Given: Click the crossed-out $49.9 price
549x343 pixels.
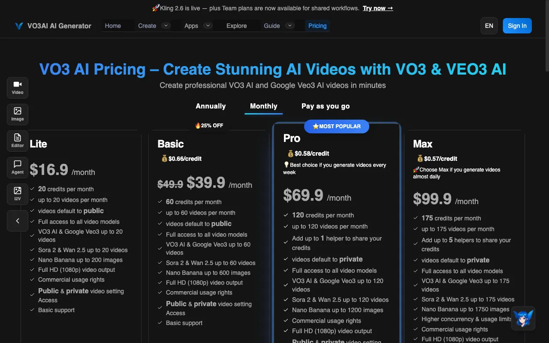Looking at the screenshot, I should pos(170,184).
